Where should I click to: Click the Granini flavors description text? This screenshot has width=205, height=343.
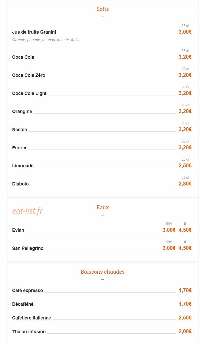tap(46, 40)
